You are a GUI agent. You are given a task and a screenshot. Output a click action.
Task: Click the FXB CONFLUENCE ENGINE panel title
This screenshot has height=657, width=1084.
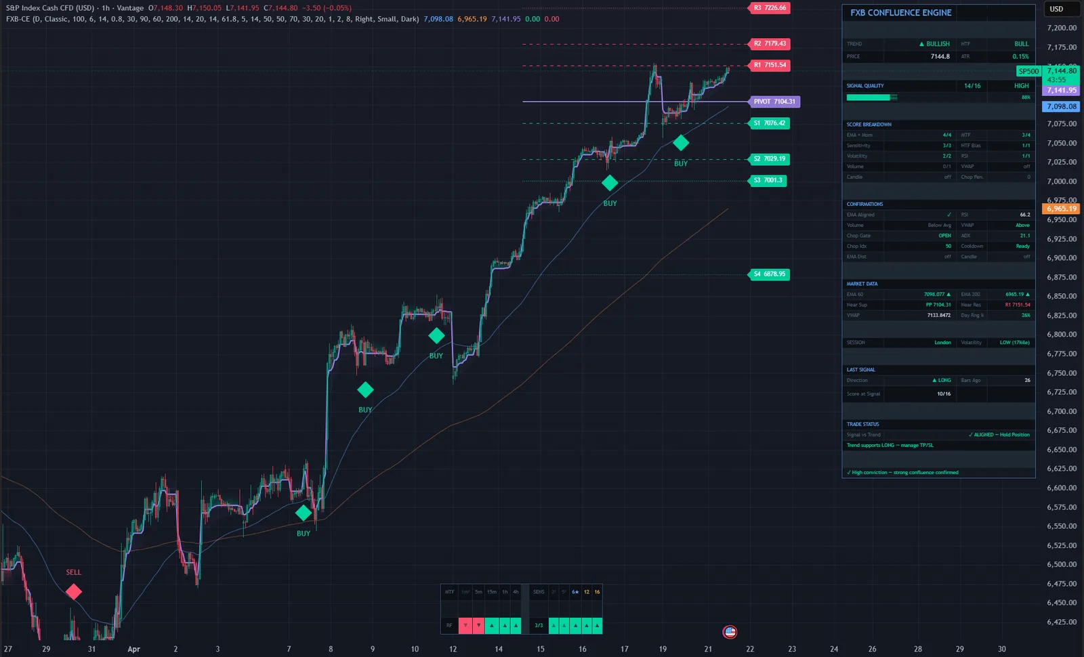pos(901,13)
